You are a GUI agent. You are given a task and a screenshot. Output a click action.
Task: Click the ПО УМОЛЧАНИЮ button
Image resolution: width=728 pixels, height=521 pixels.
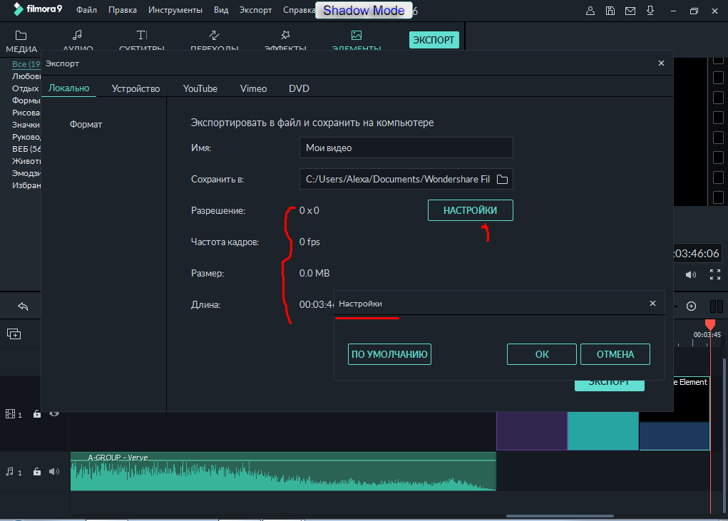(x=389, y=354)
